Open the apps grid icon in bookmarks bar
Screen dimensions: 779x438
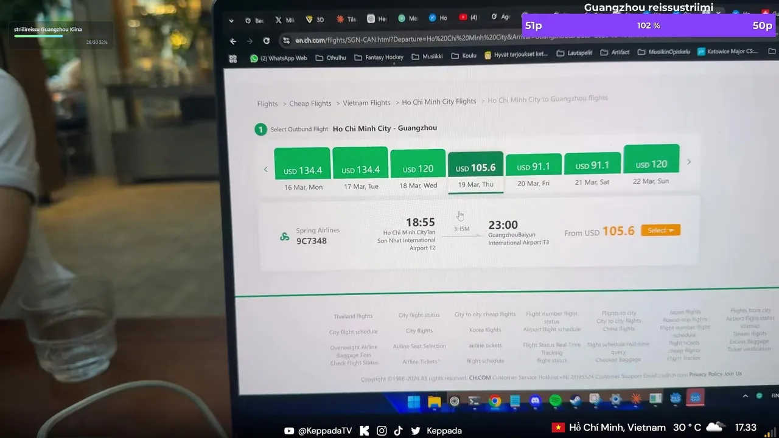pyautogui.click(x=232, y=59)
